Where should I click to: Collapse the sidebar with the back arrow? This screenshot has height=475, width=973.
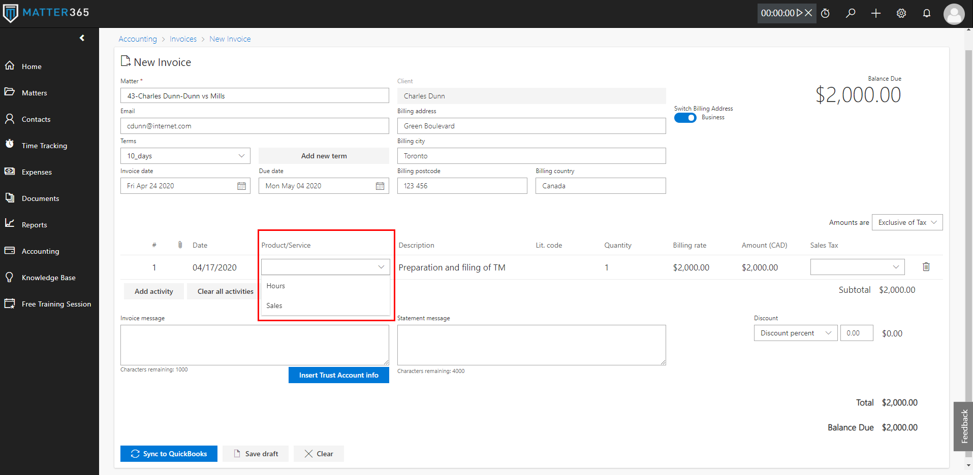tap(82, 38)
